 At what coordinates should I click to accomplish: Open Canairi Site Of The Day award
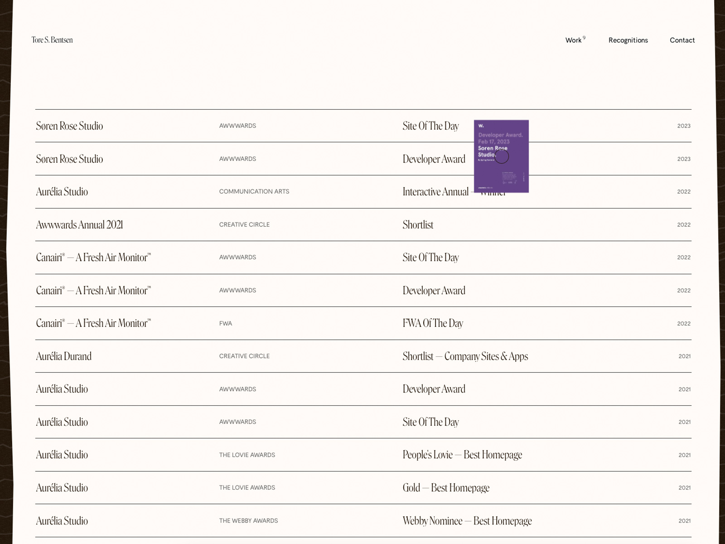click(x=430, y=257)
